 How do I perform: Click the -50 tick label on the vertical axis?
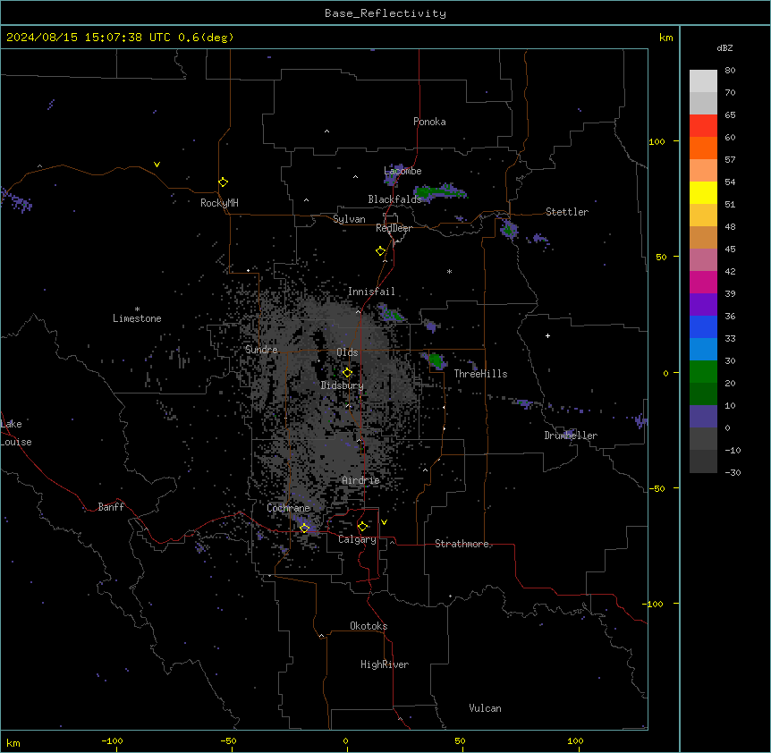click(657, 488)
